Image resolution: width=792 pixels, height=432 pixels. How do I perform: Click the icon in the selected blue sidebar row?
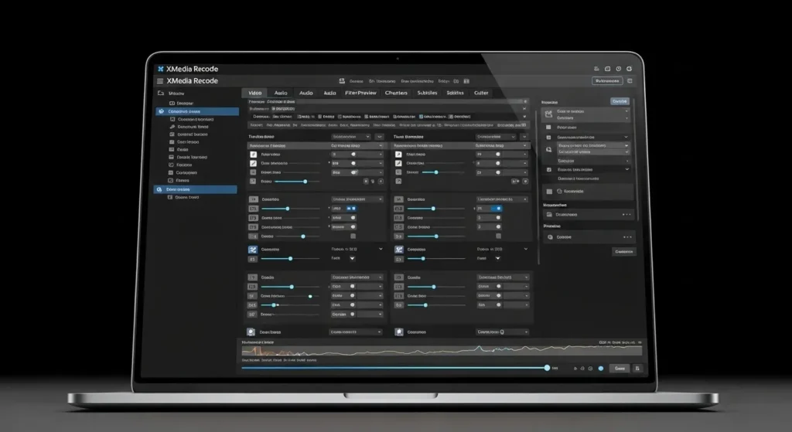(x=161, y=111)
